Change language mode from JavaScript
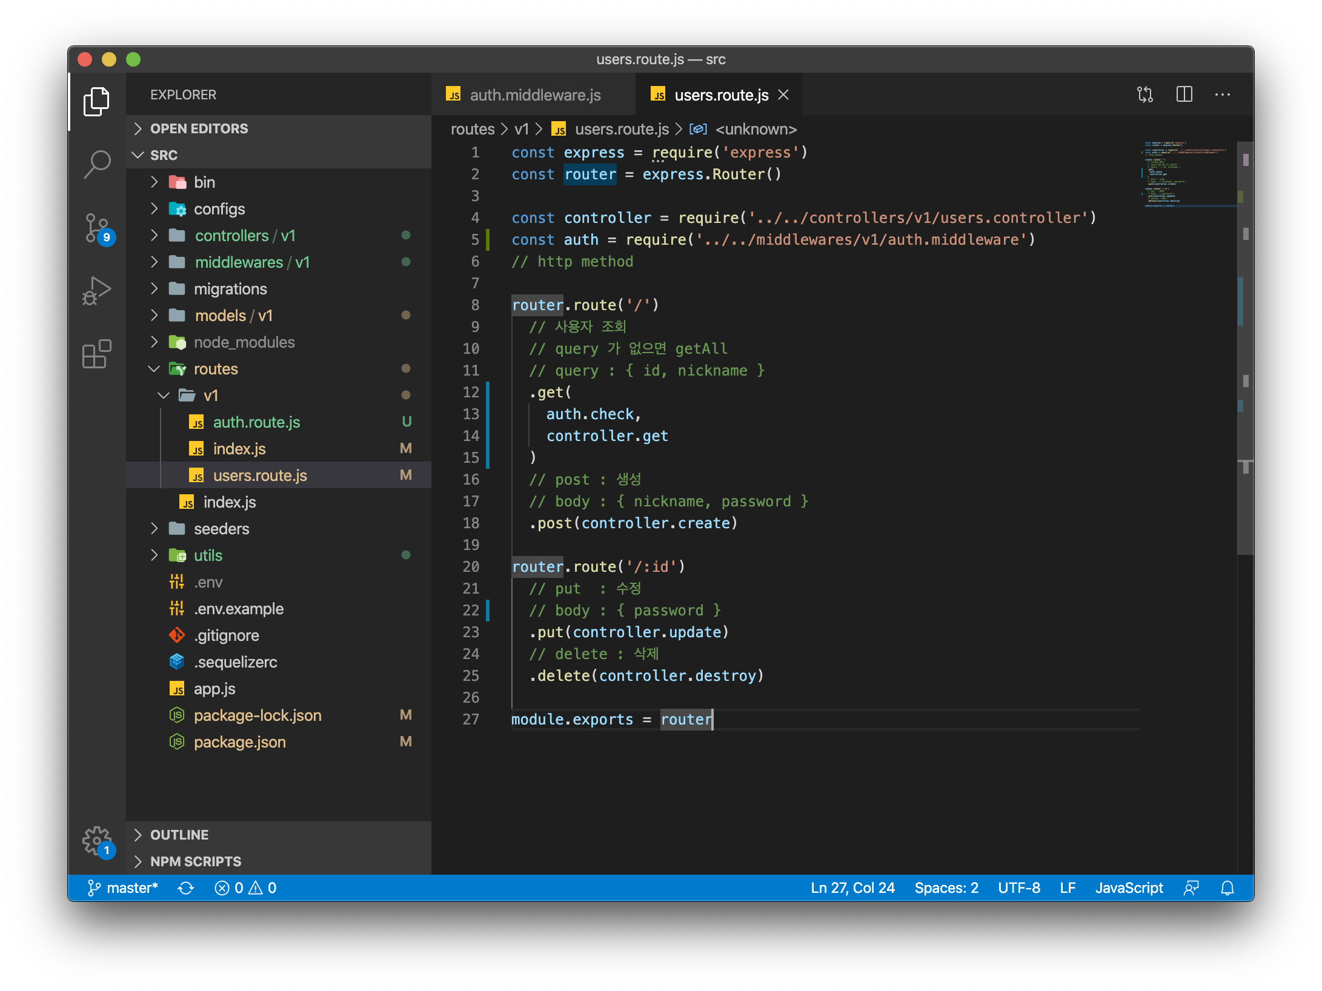 [1129, 888]
